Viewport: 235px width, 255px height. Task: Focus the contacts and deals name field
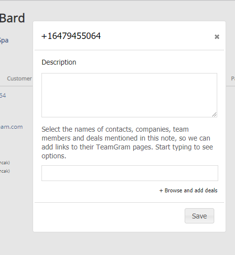coord(130,173)
